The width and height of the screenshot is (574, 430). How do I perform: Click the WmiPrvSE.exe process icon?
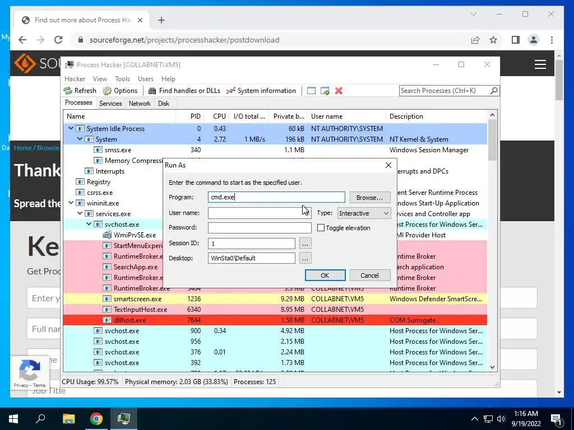(107, 235)
